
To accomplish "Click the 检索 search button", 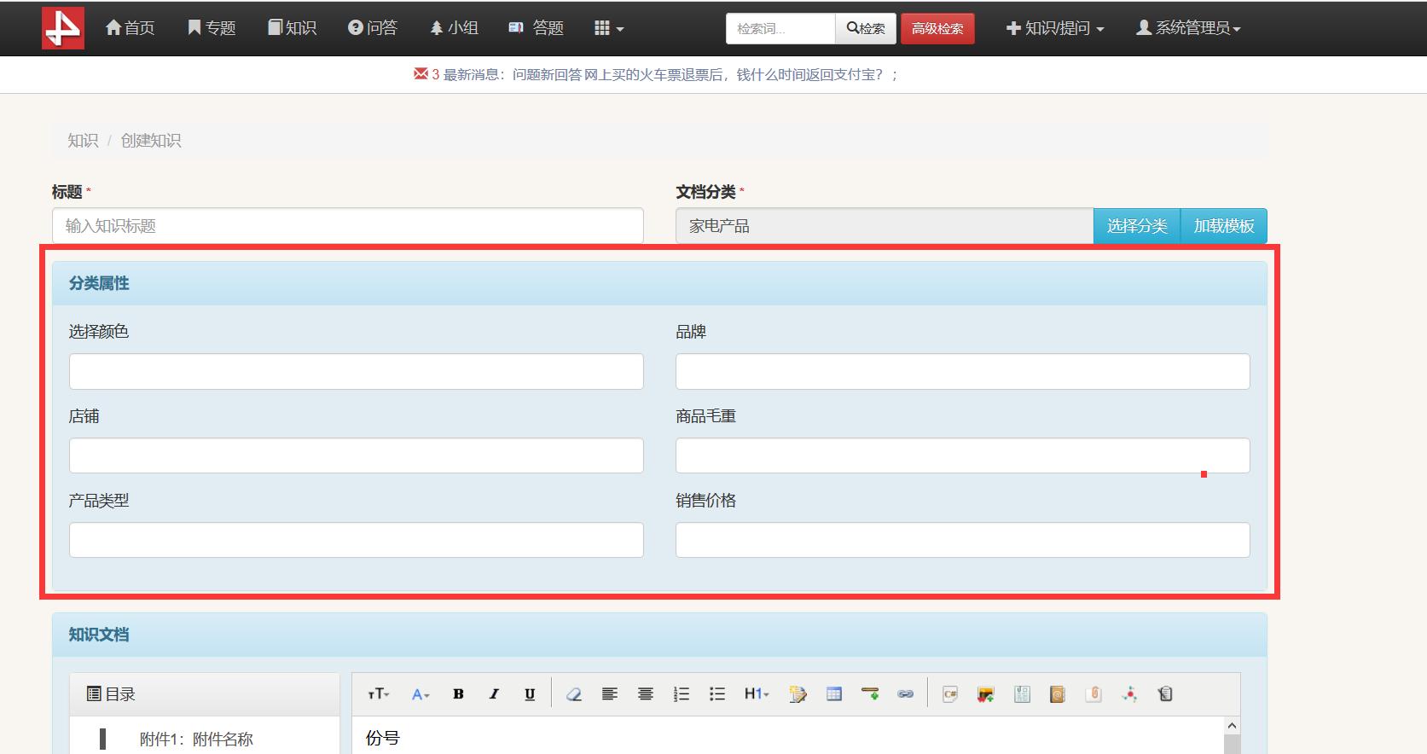I will (x=866, y=28).
